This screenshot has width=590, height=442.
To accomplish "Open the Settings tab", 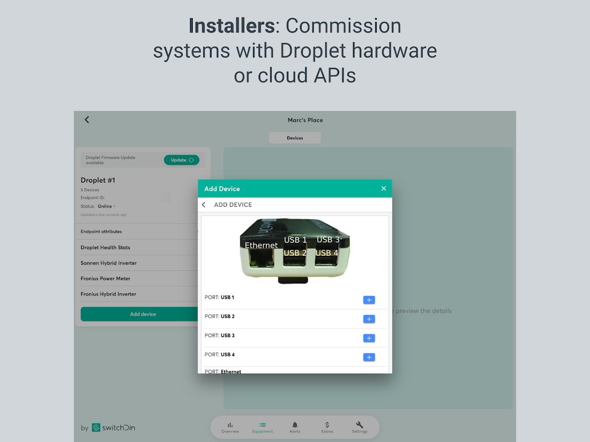I will pos(359,427).
